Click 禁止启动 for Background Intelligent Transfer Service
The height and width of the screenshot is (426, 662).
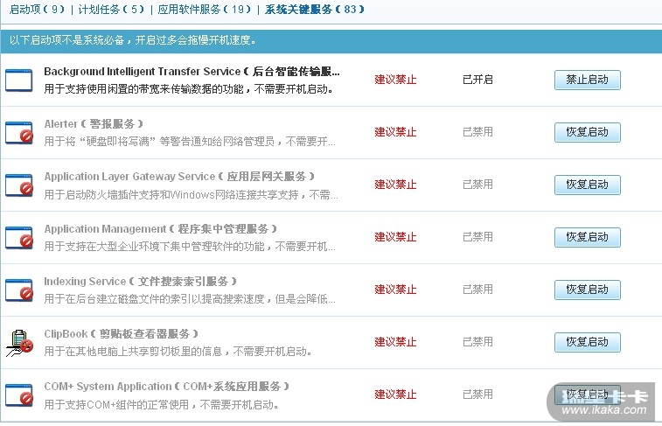pyautogui.click(x=588, y=80)
